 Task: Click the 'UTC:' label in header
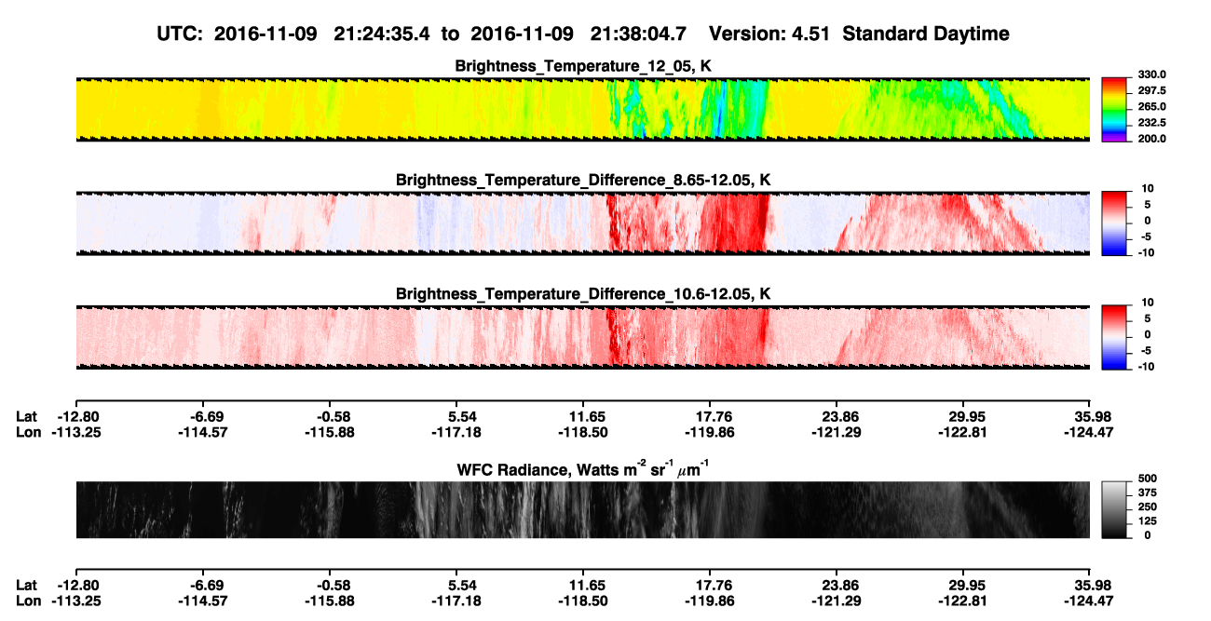tap(182, 34)
